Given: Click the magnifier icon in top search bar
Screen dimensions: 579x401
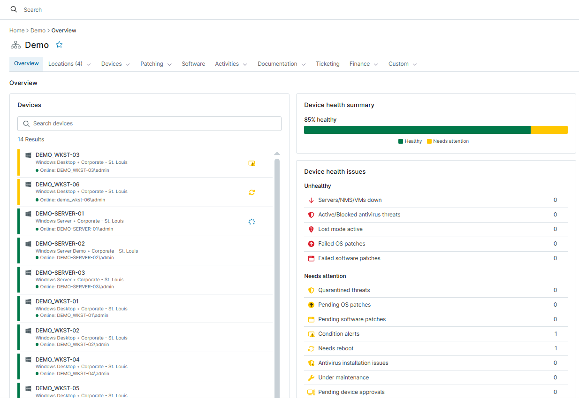Looking at the screenshot, I should (14, 9).
